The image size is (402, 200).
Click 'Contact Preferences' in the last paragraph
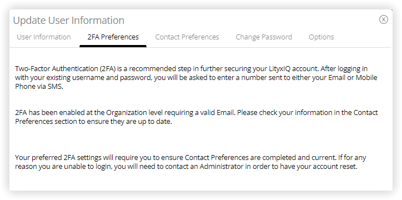click(217, 157)
